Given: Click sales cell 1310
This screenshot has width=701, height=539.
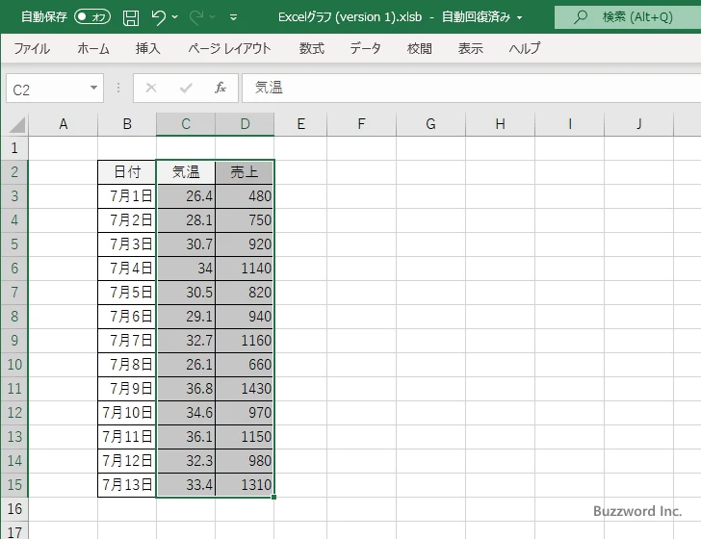Looking at the screenshot, I should (x=245, y=485).
